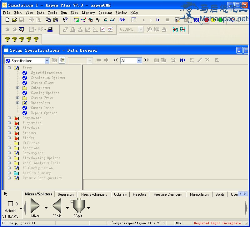This screenshot has width=250, height=227.
Task: Expand the Blocks tree node
Action: [x=9, y=138]
